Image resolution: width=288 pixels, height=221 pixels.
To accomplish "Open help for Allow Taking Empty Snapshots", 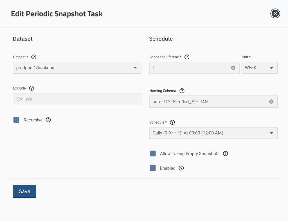I will coord(225,154).
